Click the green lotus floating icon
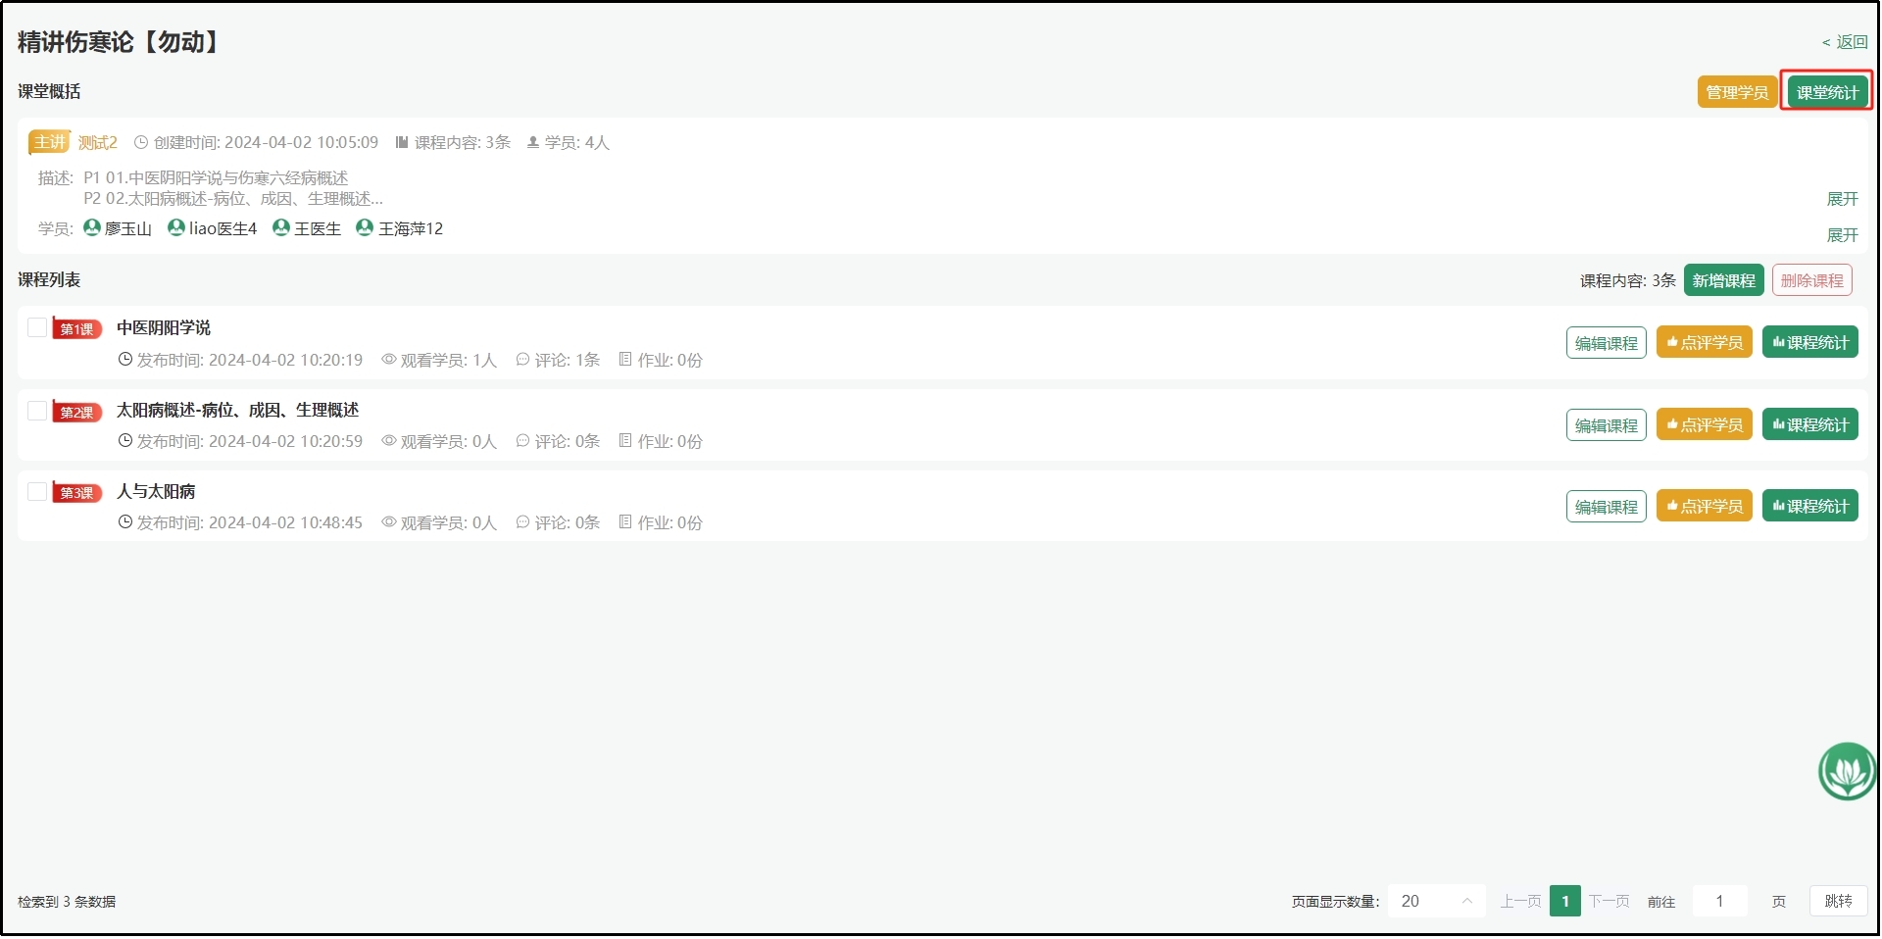 [x=1847, y=771]
